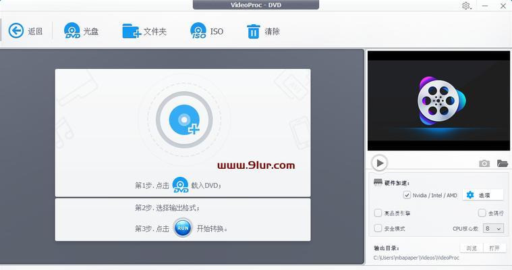Minimize the VideoProc window
This screenshot has width=512, height=270.
coord(485,5)
